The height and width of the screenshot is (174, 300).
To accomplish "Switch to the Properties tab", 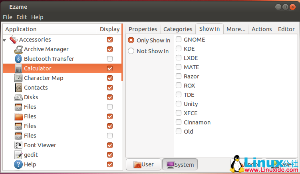I will (x=143, y=29).
